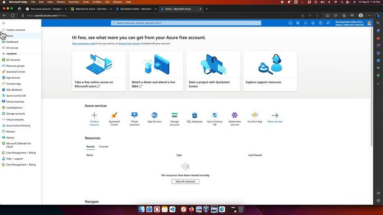383x215 pixels.
Task: Open account avatar in portal header
Action: [369, 23]
